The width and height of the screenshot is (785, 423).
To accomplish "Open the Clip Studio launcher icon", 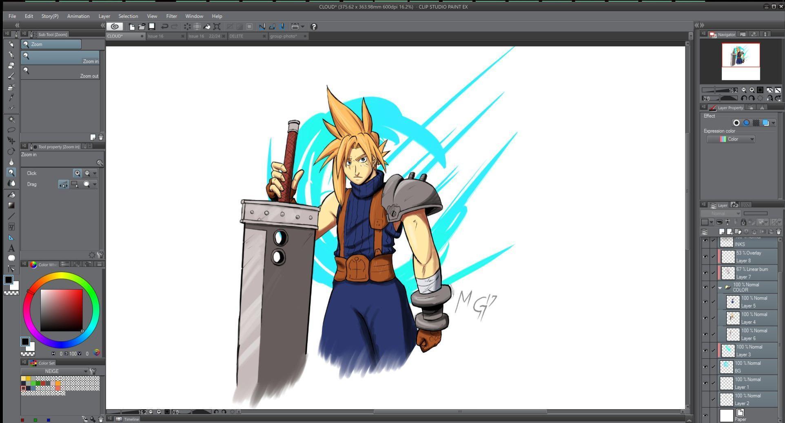I will pyautogui.click(x=115, y=26).
